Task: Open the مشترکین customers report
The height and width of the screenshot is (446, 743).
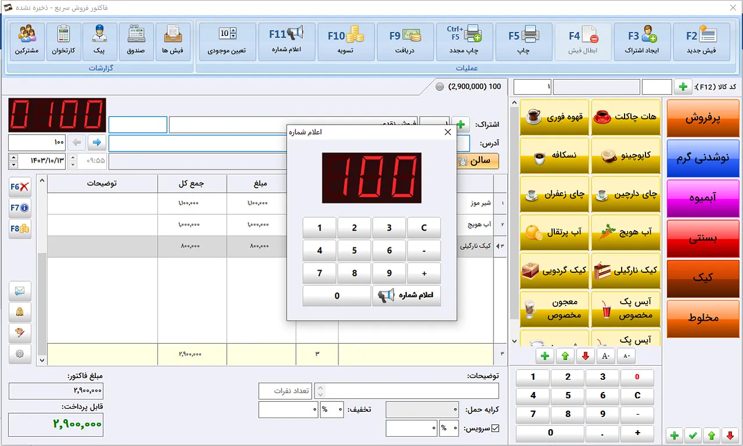Action: (x=27, y=42)
